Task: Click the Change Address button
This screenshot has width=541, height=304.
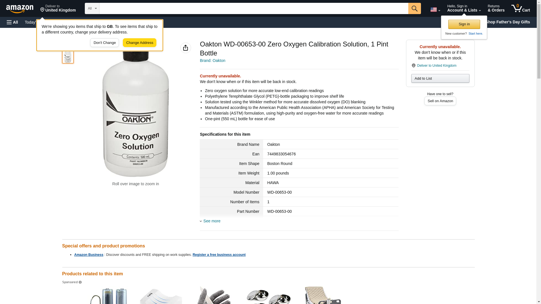Action: (x=139, y=43)
